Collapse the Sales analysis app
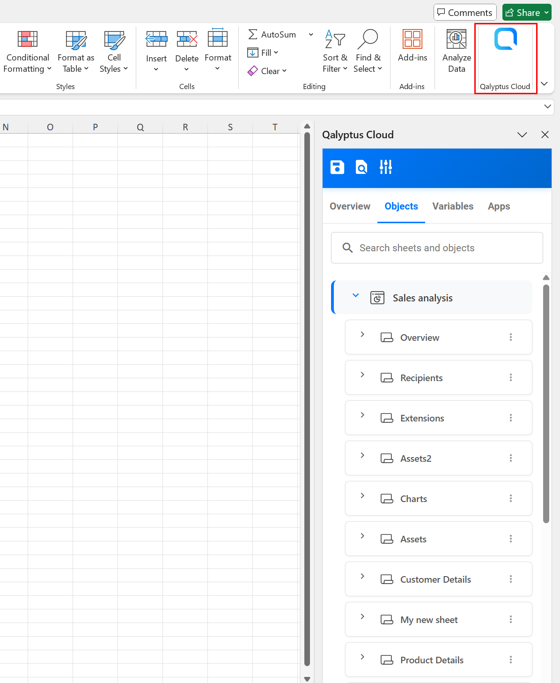This screenshot has height=683, width=560. tap(355, 295)
